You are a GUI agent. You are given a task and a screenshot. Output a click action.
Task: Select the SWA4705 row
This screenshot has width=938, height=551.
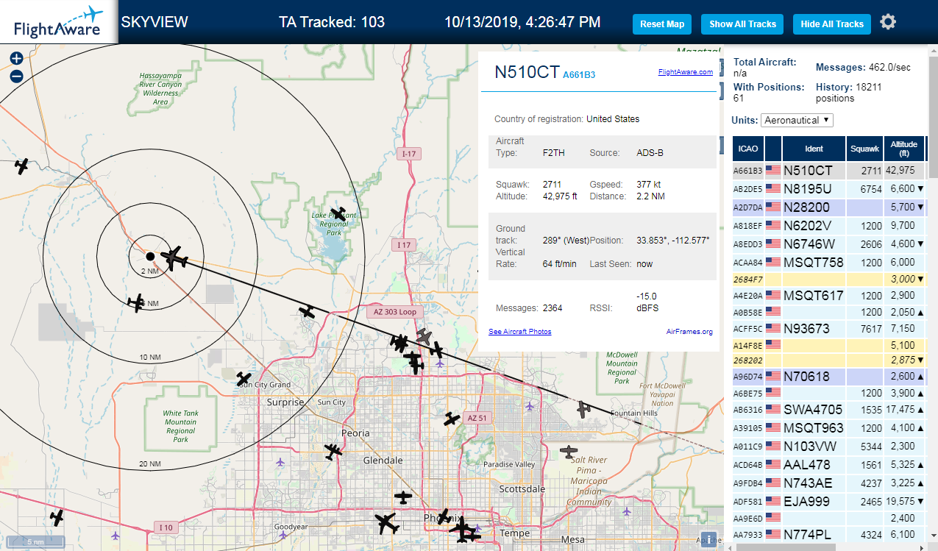830,409
